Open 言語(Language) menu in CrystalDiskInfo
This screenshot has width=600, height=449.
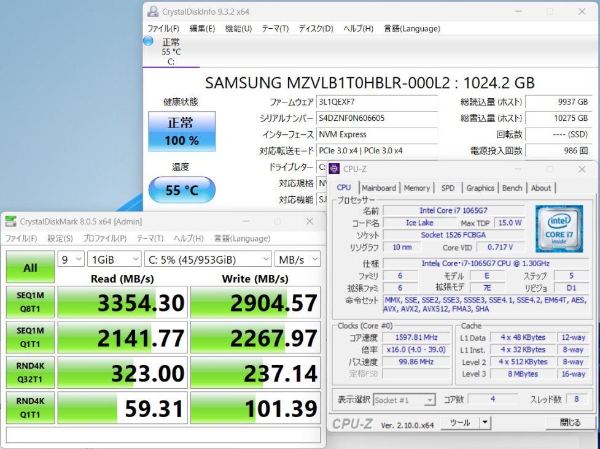tap(411, 29)
